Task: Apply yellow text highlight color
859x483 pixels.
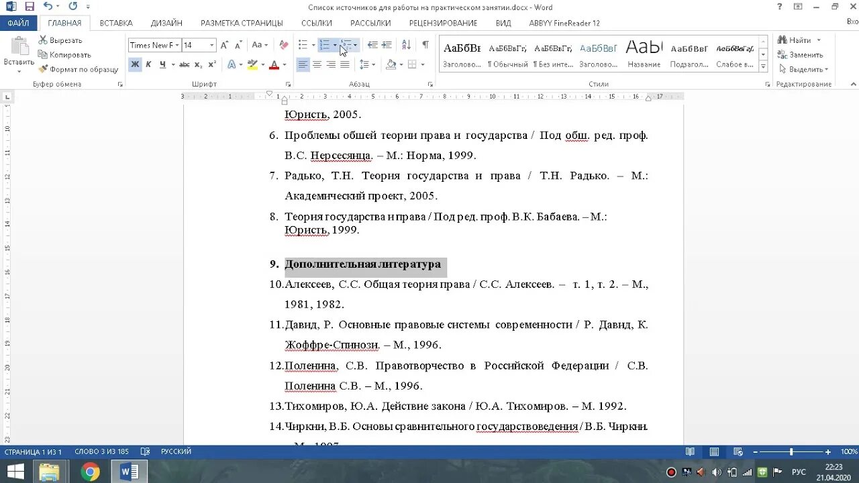Action: click(252, 64)
